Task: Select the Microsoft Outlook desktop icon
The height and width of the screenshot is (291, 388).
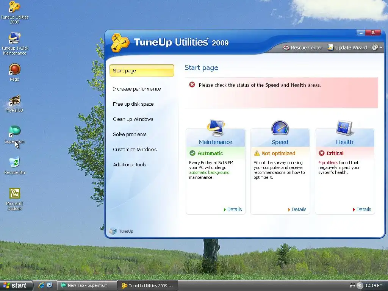Action: (14, 199)
